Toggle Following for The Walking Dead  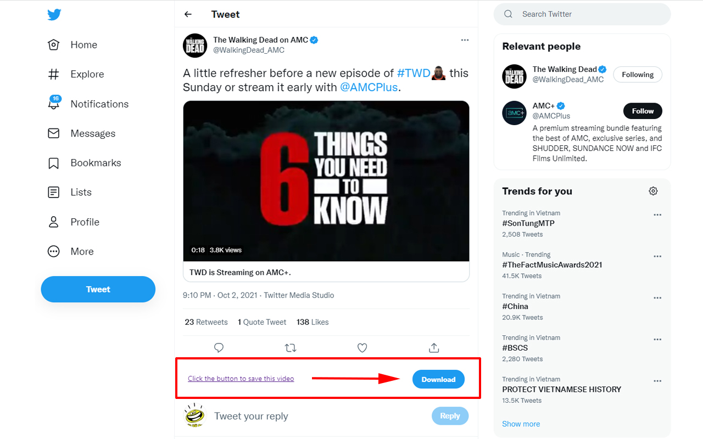pyautogui.click(x=637, y=75)
